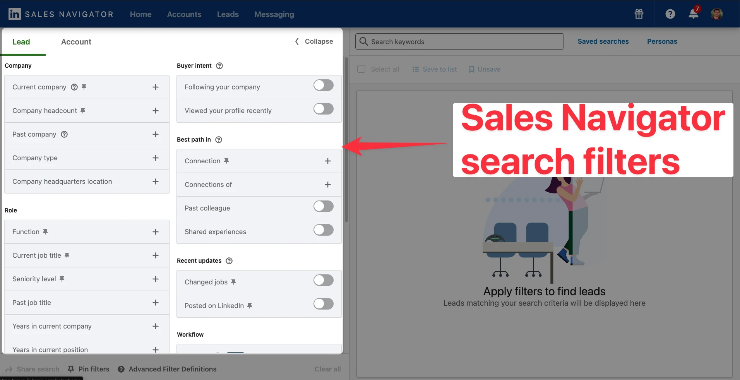Image resolution: width=740 pixels, height=380 pixels.
Task: Open Personas
Action: tap(662, 41)
